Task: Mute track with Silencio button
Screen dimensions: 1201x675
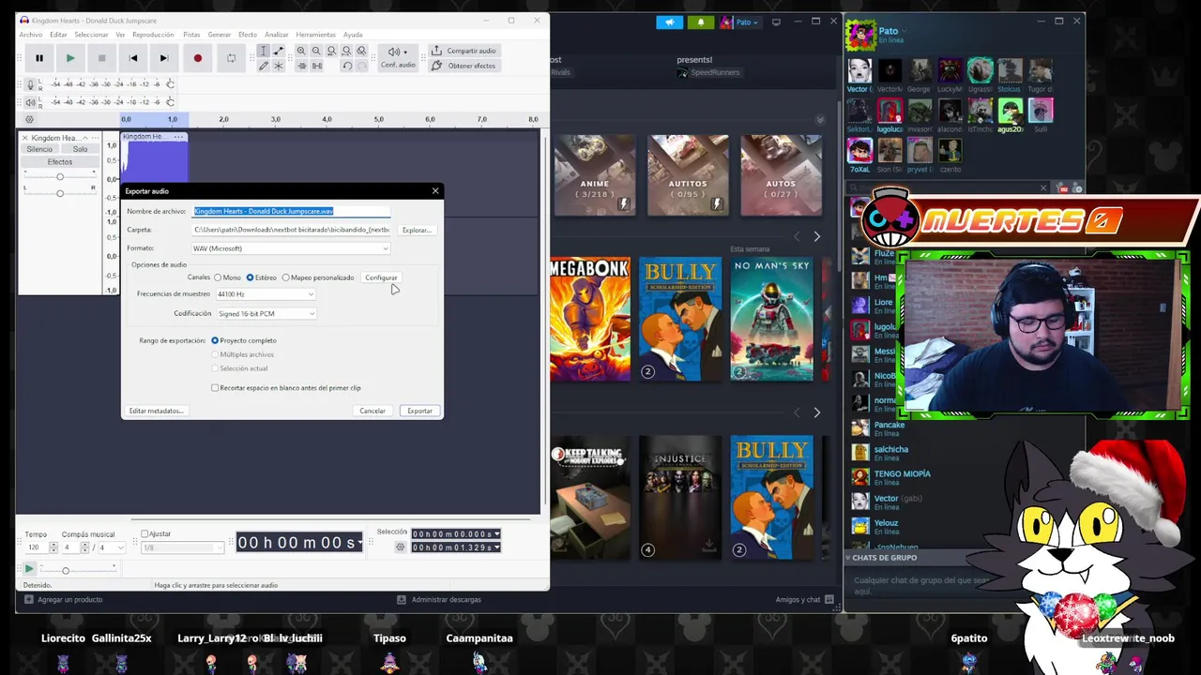Action: click(39, 149)
